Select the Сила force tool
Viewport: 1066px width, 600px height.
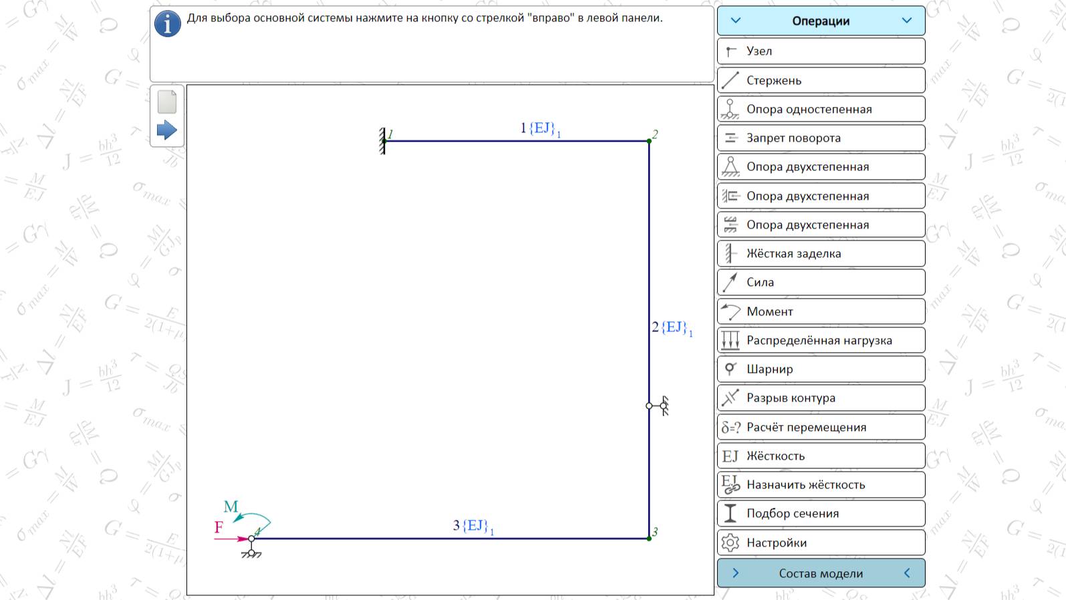tap(821, 282)
